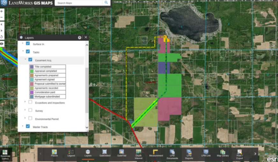Expand the Surface In layer group
This screenshot has width=278, height=162.
click(23, 43)
